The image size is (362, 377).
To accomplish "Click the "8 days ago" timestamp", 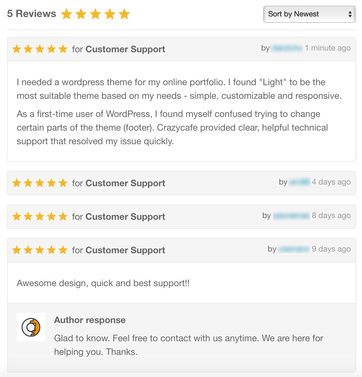I will coord(331,216).
